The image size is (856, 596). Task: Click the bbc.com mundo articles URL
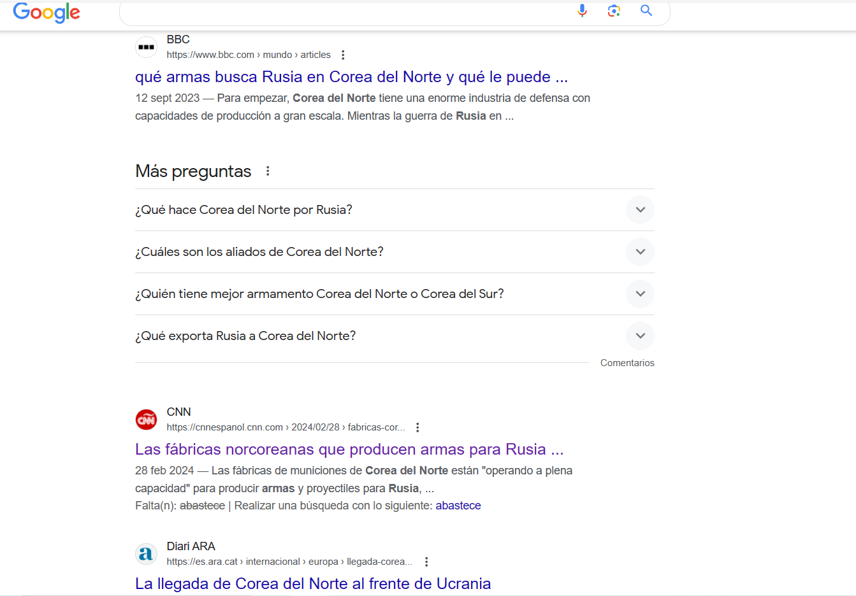tap(249, 55)
